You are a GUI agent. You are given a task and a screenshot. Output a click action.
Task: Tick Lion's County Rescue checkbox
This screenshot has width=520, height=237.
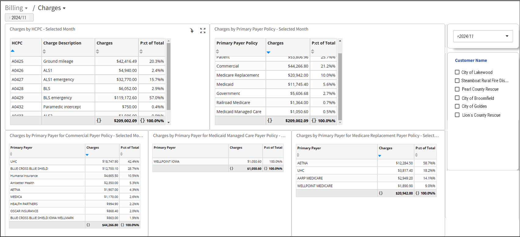[x=457, y=115]
